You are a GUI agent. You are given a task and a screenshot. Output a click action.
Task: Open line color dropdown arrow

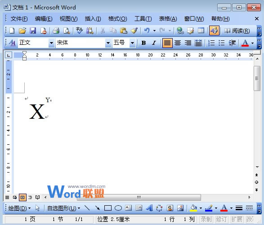[216, 208]
